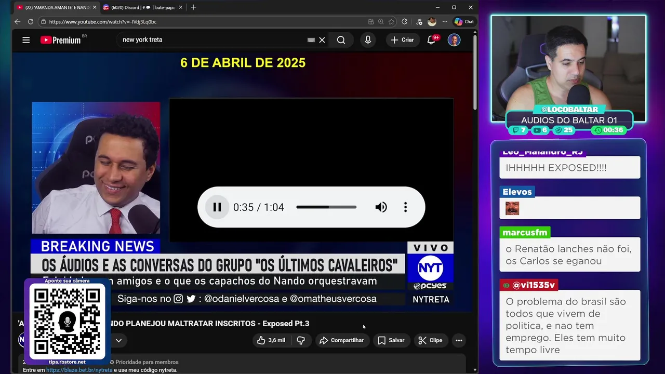Open the on-screen keyboard in search box
The height and width of the screenshot is (374, 665).
point(311,40)
